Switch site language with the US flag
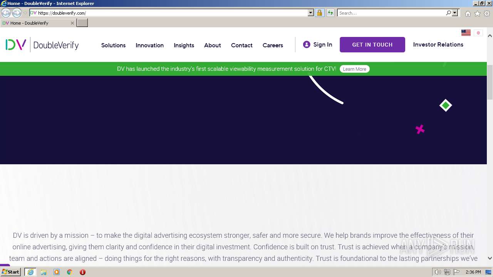 (x=466, y=33)
